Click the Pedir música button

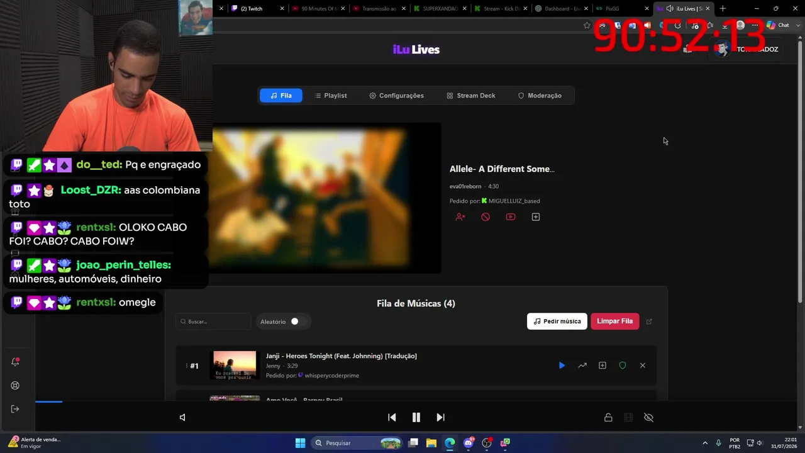pyautogui.click(x=557, y=322)
